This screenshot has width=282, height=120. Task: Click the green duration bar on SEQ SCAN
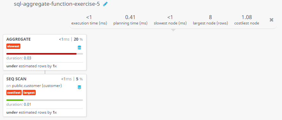point(15,100)
